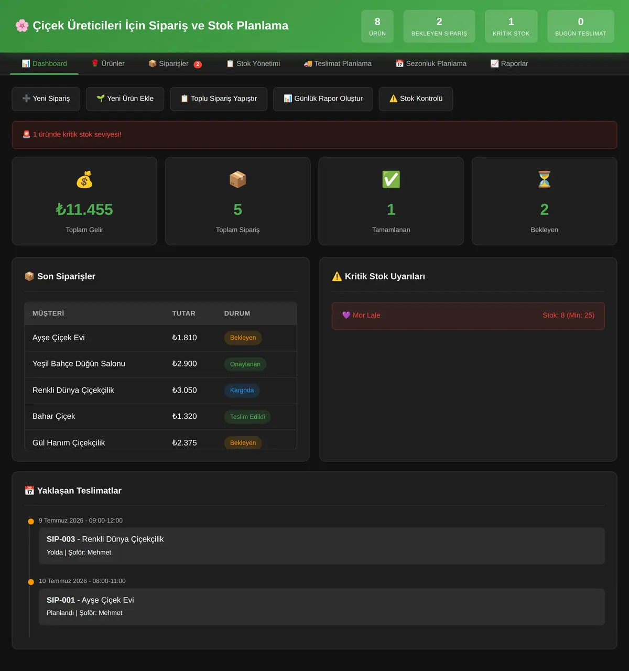629x671 pixels.
Task: Click the money bag icon above Toplam Gelir
Action: click(x=84, y=180)
